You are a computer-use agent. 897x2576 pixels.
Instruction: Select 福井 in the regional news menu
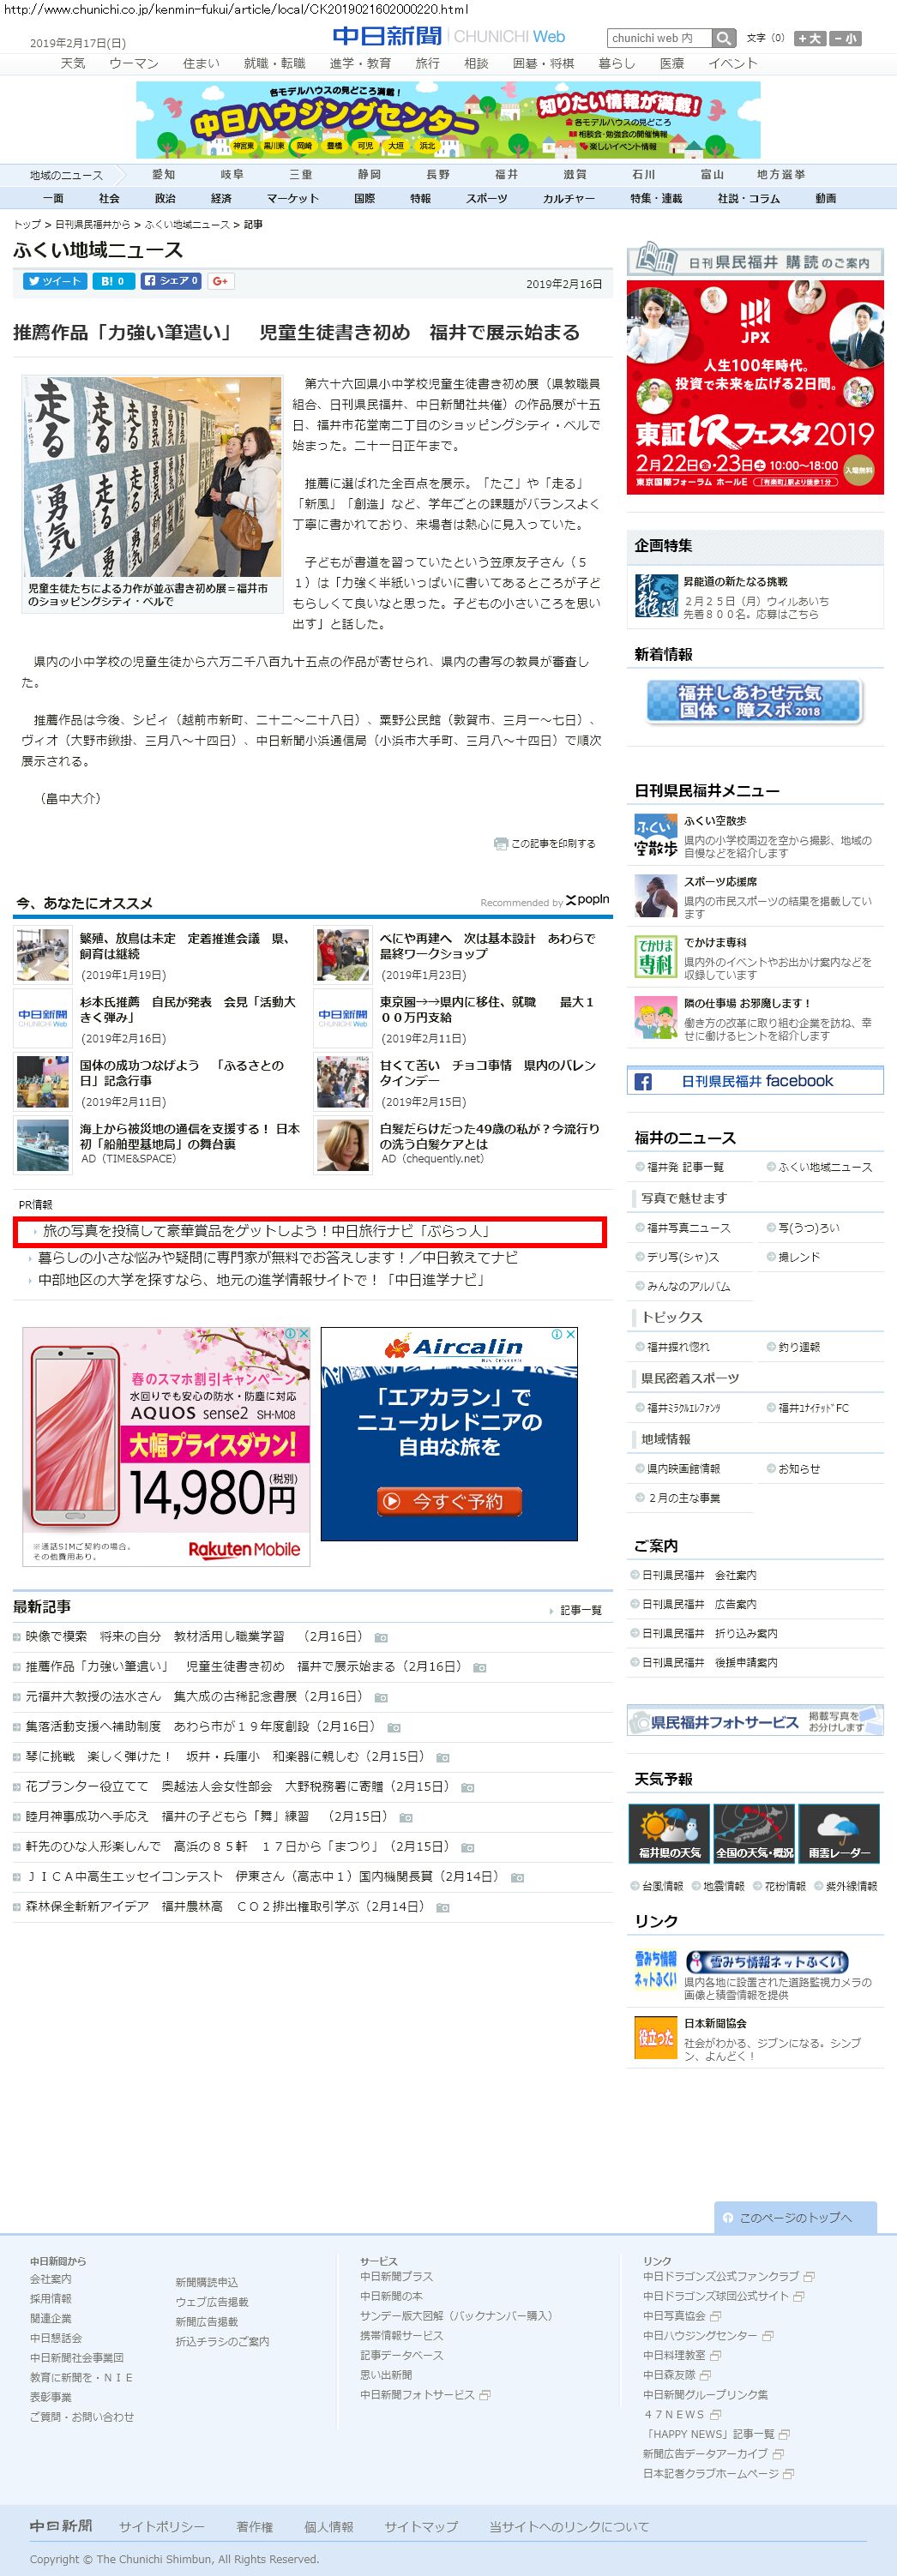point(506,174)
